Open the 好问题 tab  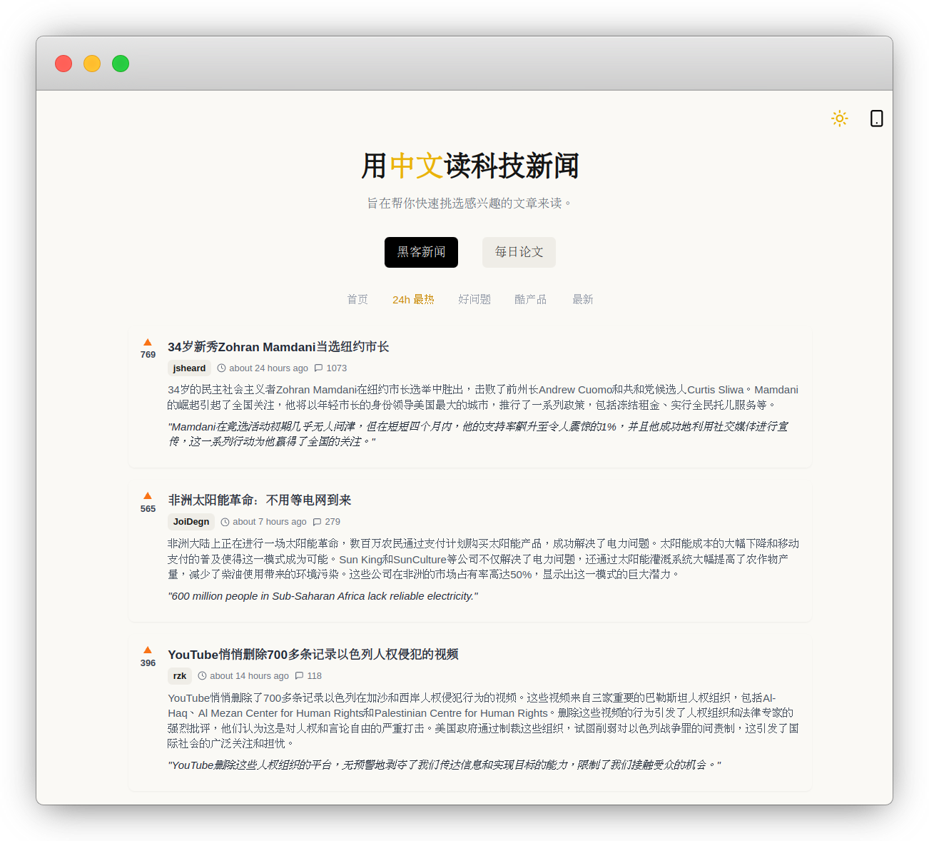click(x=474, y=299)
